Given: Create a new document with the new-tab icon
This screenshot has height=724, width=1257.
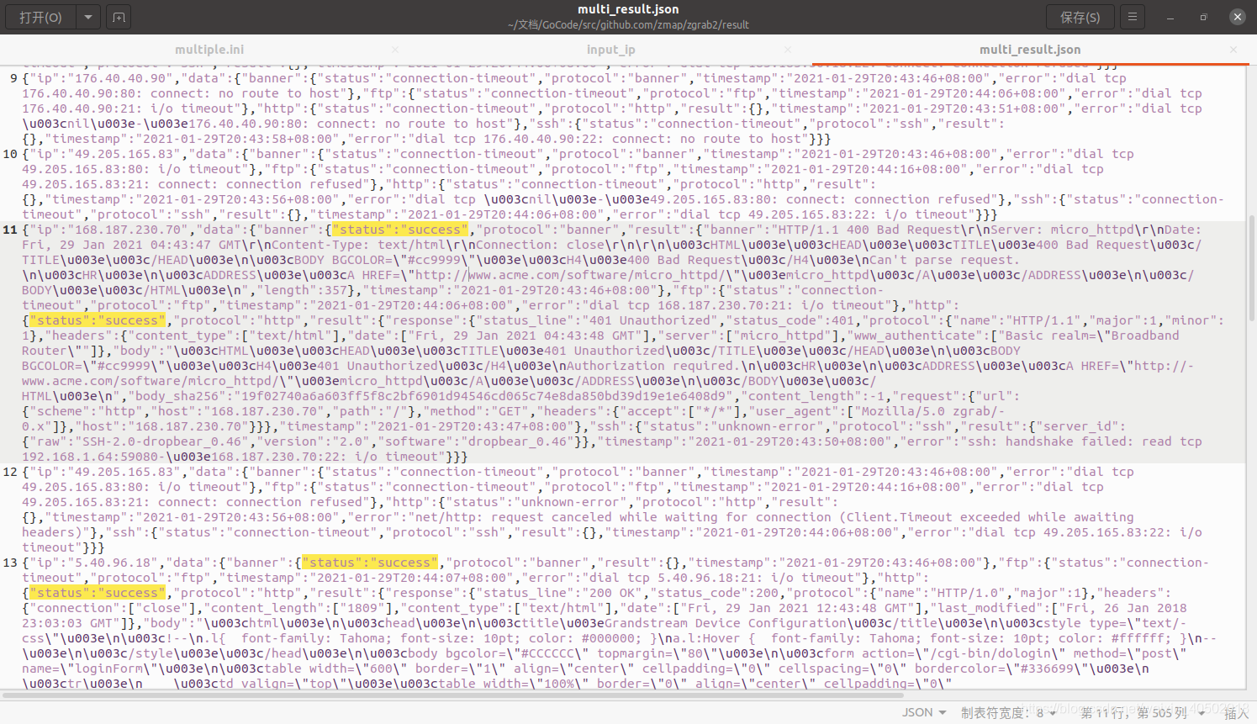Looking at the screenshot, I should click(119, 17).
